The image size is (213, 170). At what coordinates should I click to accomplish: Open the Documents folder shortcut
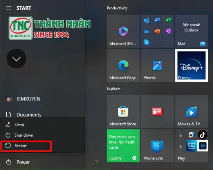[x=23, y=115]
